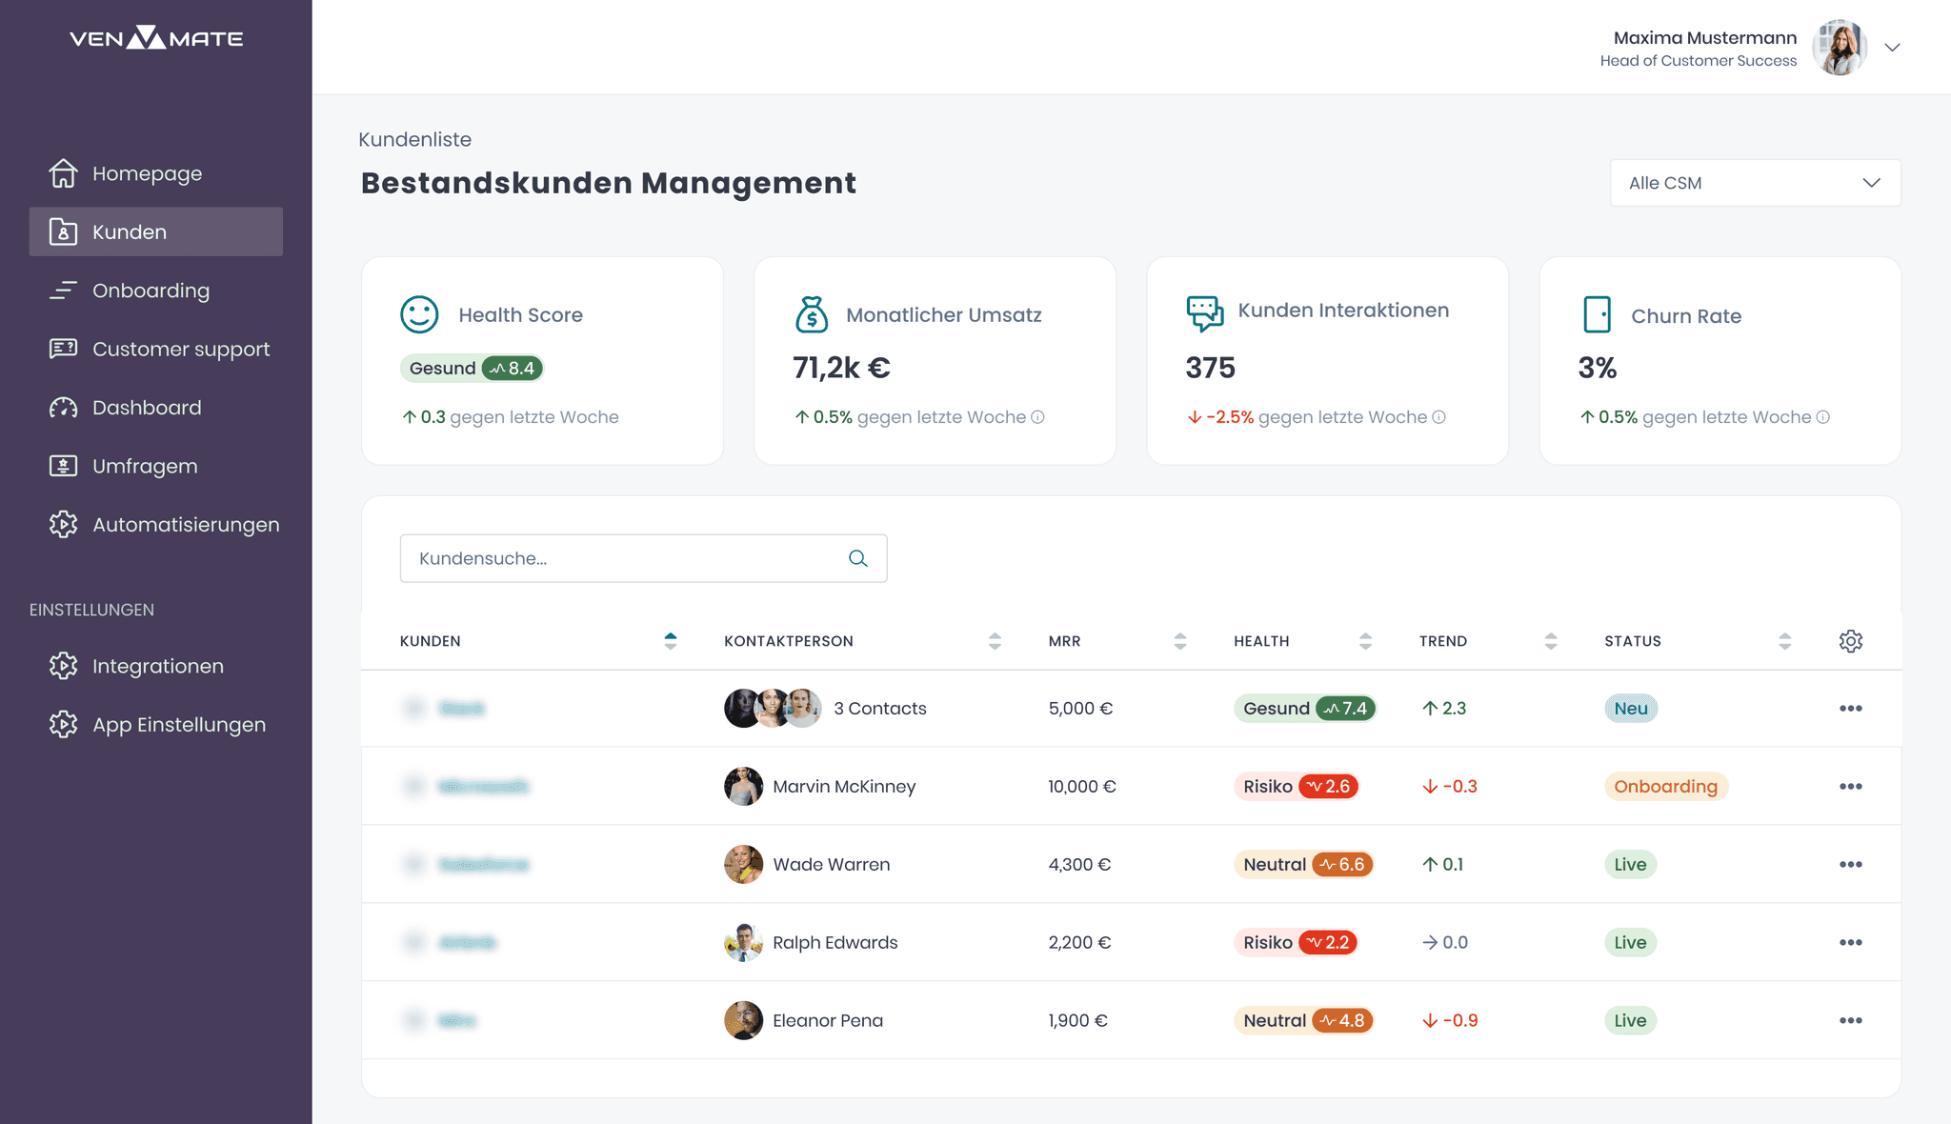This screenshot has width=1951, height=1124.
Task: Click the Churn Rate door icon
Action: pos(1597,314)
